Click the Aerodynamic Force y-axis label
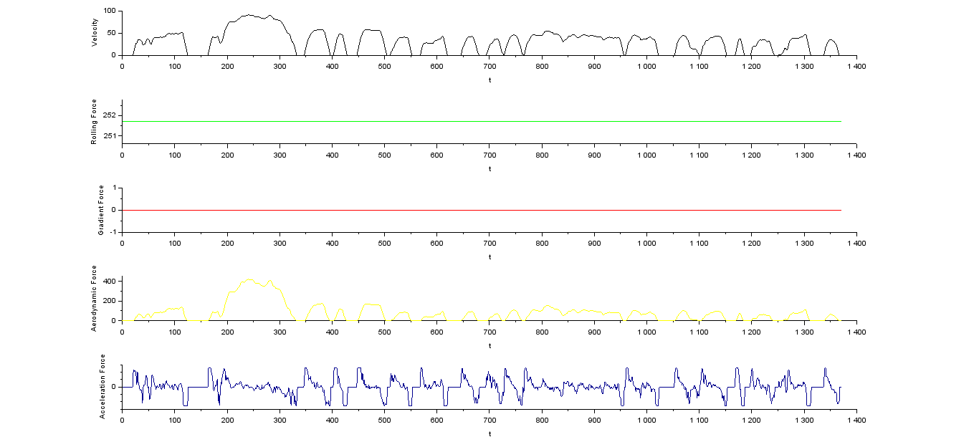Screen dimensions: 979x442 [95, 298]
